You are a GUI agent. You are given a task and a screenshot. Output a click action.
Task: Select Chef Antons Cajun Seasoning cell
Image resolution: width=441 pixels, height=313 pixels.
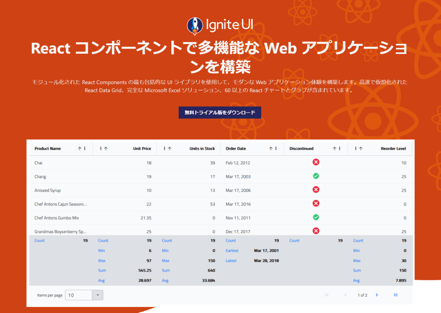click(x=61, y=204)
